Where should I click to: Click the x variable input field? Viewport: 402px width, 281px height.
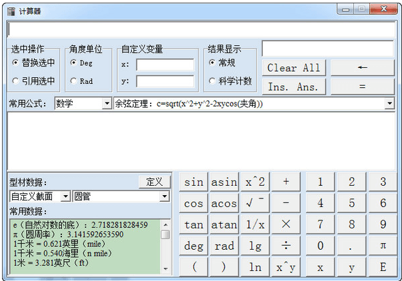(165, 65)
